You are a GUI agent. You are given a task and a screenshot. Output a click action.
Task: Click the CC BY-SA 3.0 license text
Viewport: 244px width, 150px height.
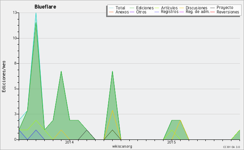(x=231, y=147)
